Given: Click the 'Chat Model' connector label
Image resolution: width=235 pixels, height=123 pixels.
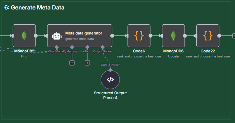Looking at the screenshot, I should coord(56,51).
